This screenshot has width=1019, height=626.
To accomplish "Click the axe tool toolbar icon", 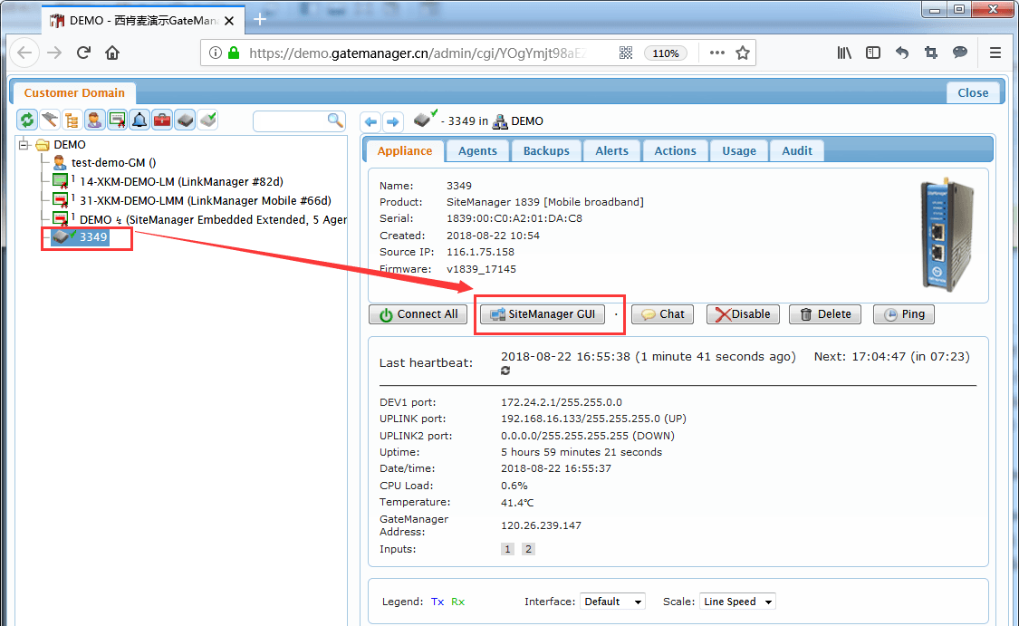I will [x=50, y=120].
